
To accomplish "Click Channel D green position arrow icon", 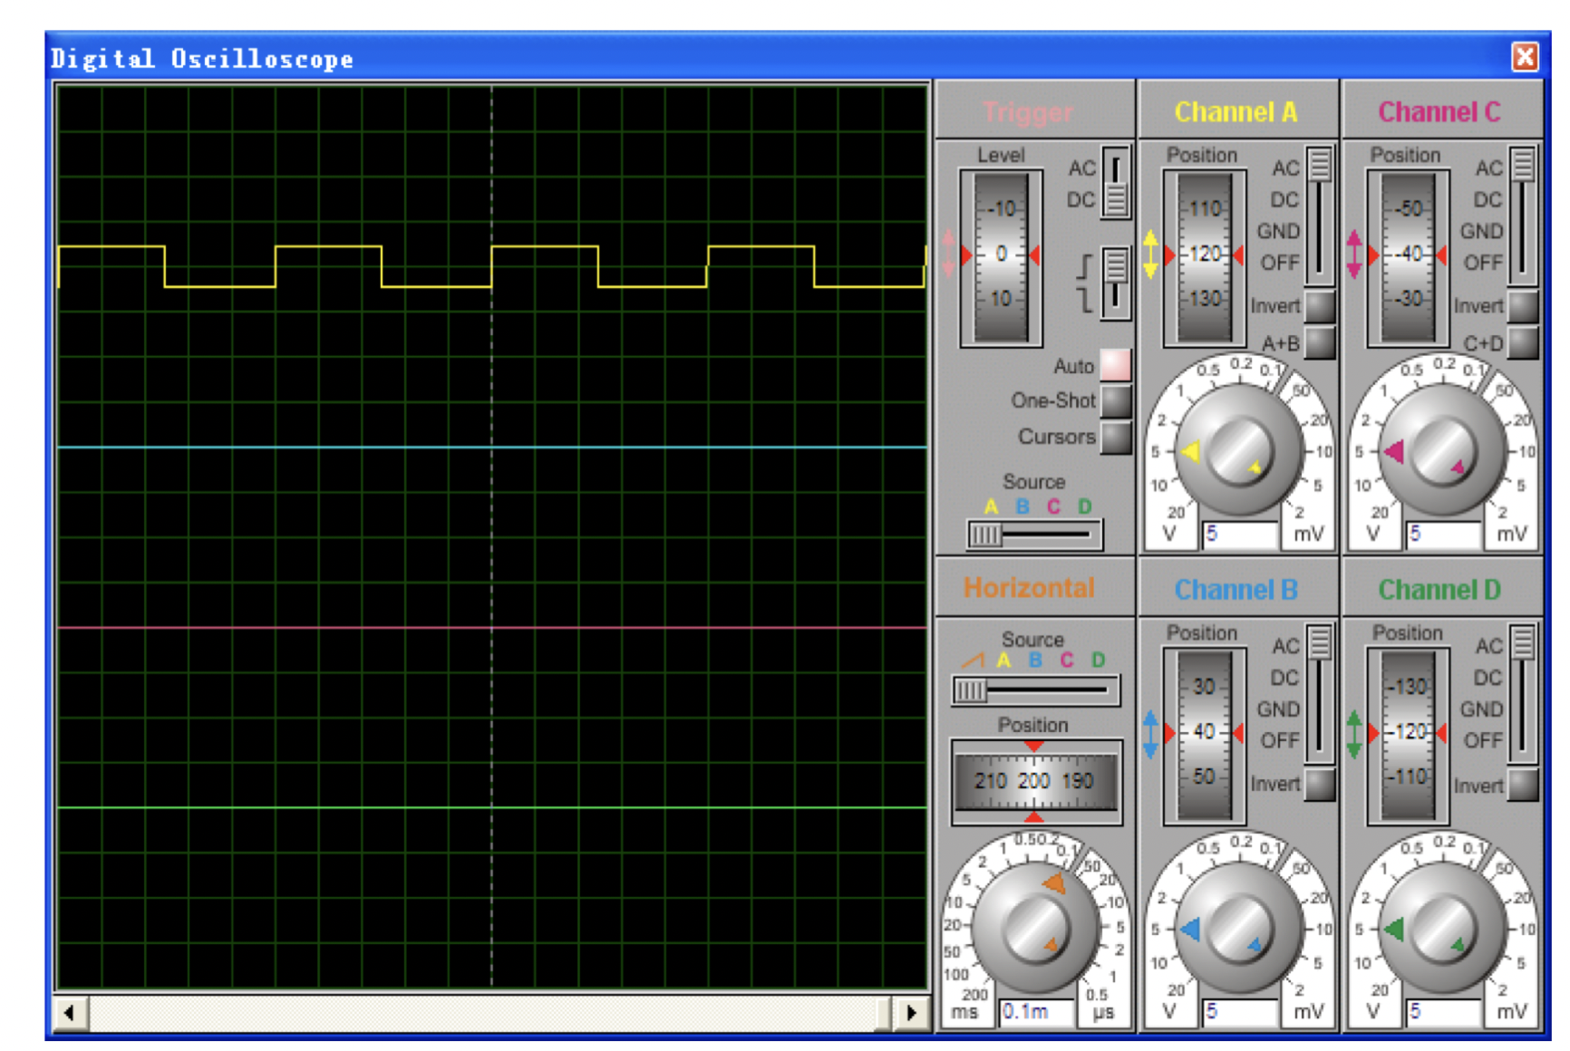I will (1354, 733).
